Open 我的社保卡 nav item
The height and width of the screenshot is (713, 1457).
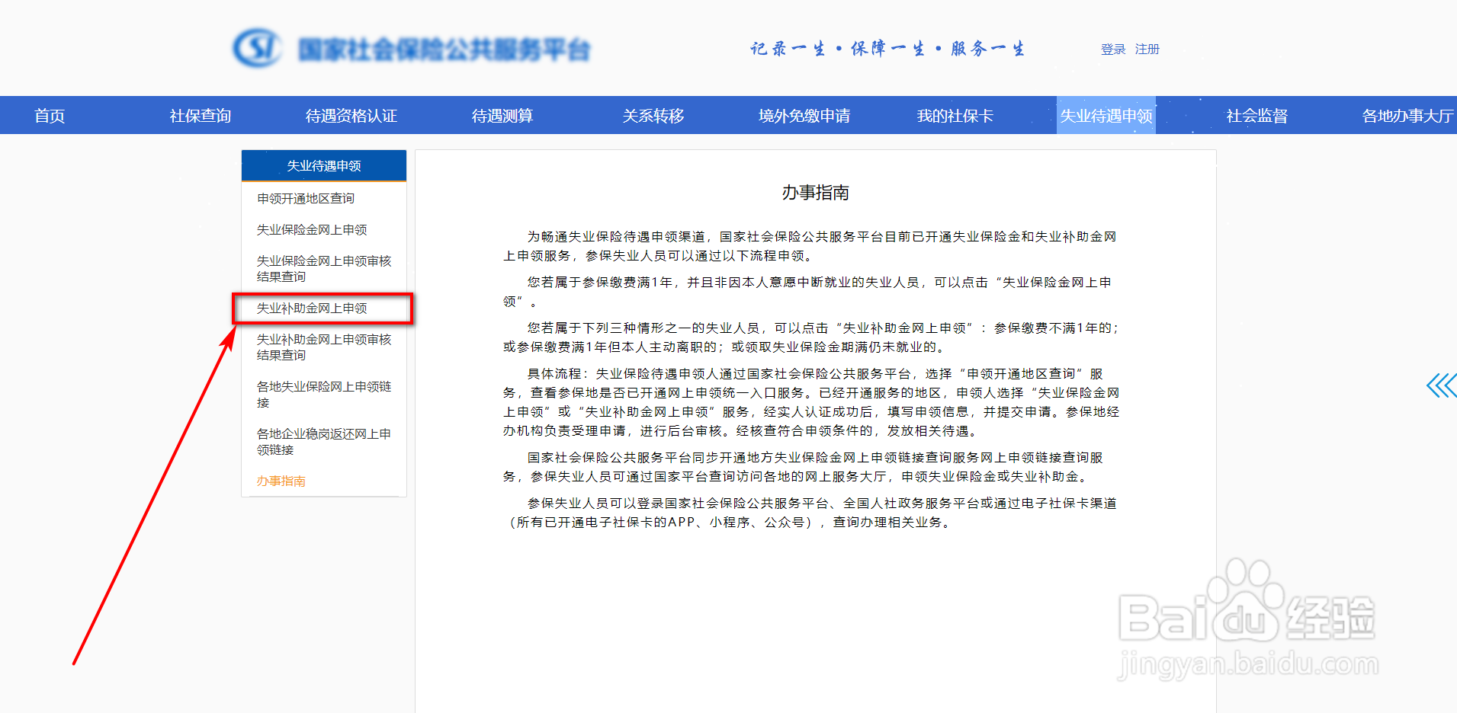pyautogui.click(x=955, y=116)
